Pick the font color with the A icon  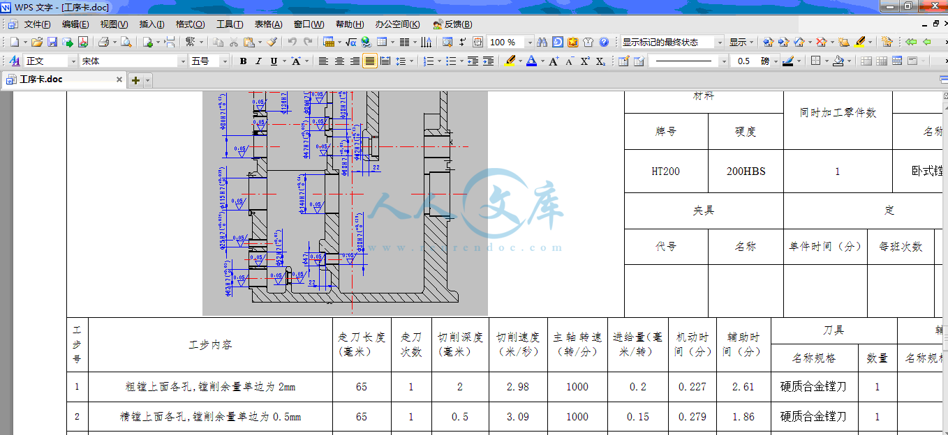531,61
